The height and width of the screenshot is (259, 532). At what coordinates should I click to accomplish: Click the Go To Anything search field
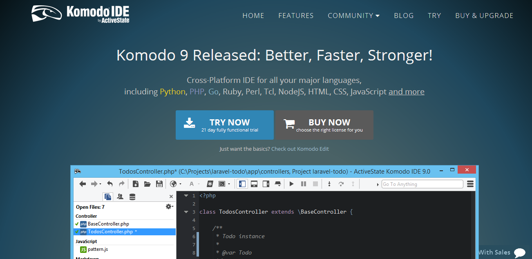pyautogui.click(x=422, y=184)
